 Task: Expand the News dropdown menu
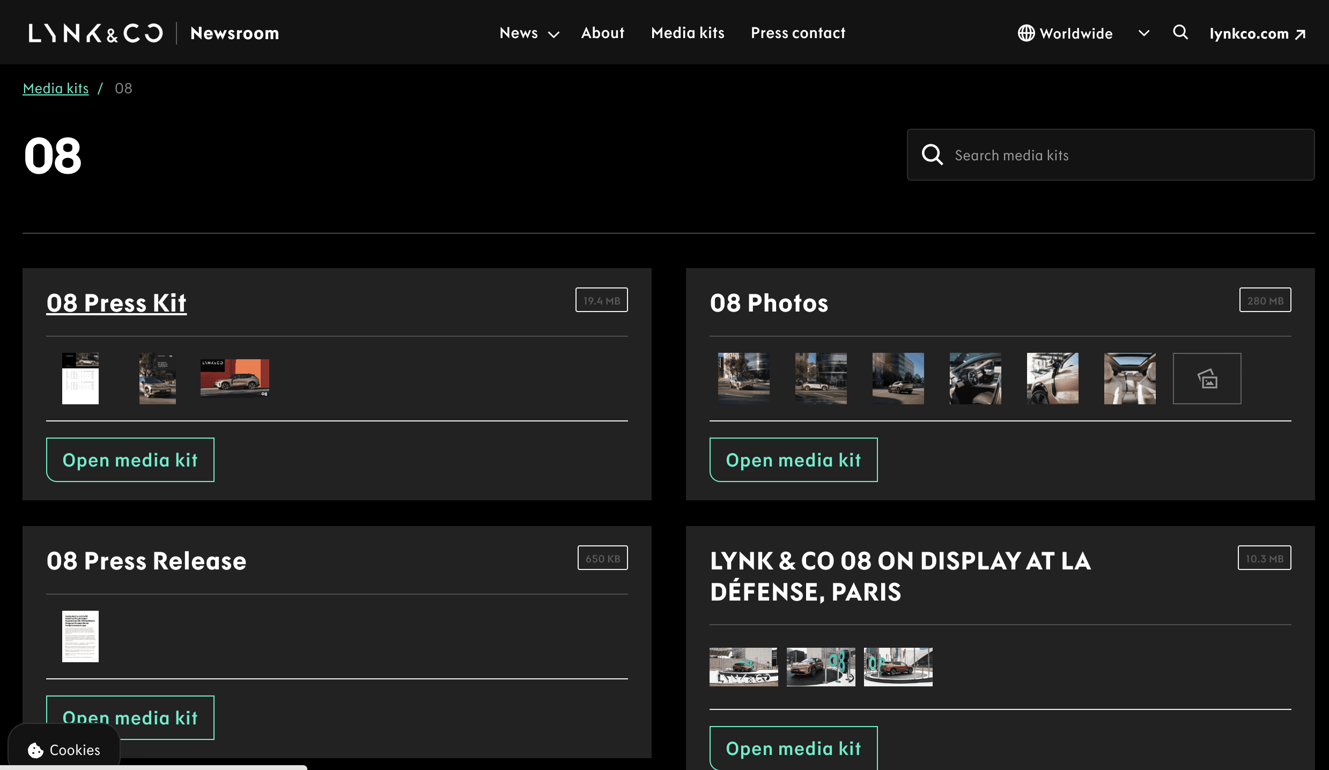[x=529, y=33]
